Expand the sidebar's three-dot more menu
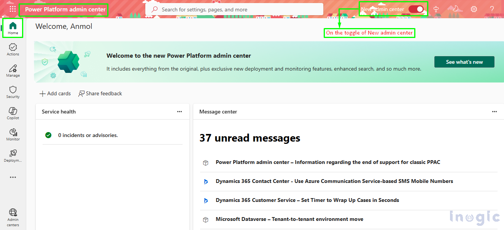The width and height of the screenshot is (504, 230). (13, 177)
